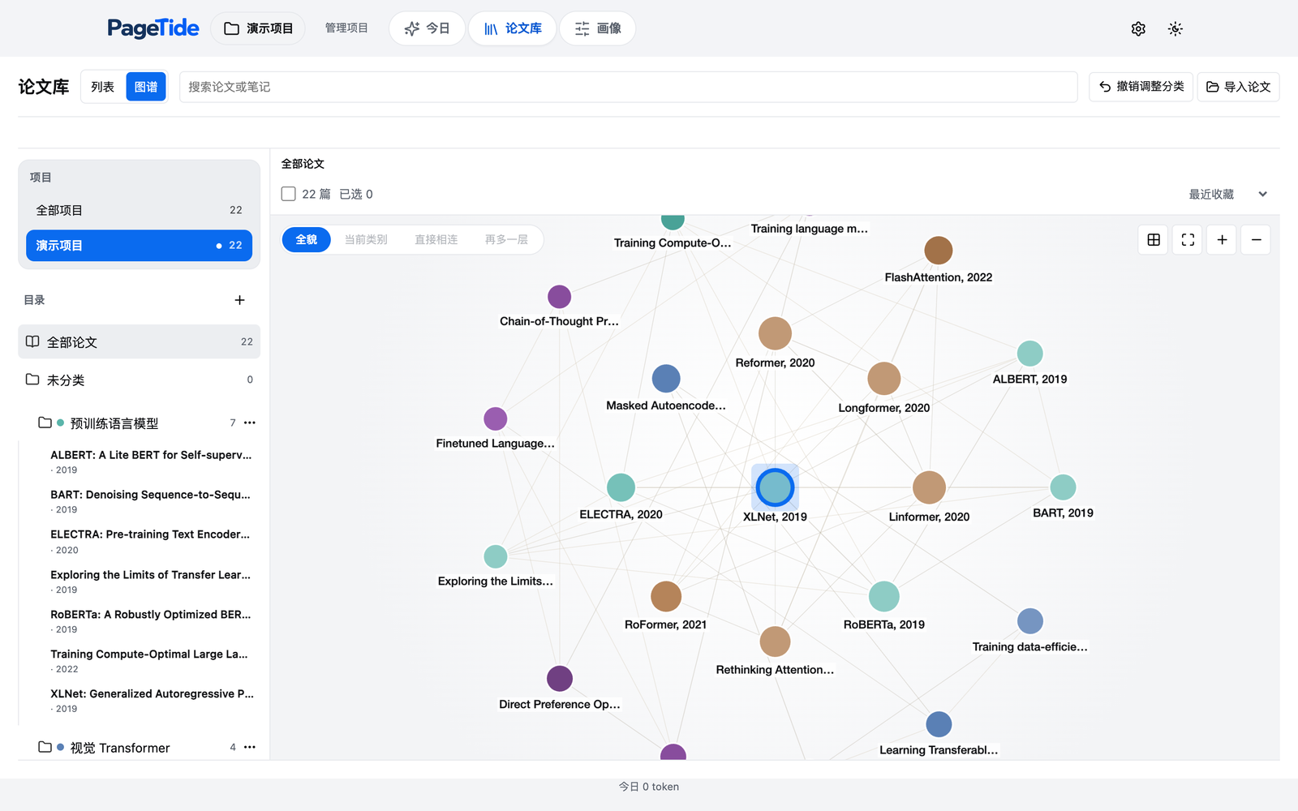Screen dimensions: 1298x811
Task: Select 演示项目 in the project sidebar list
Action: click(x=139, y=246)
